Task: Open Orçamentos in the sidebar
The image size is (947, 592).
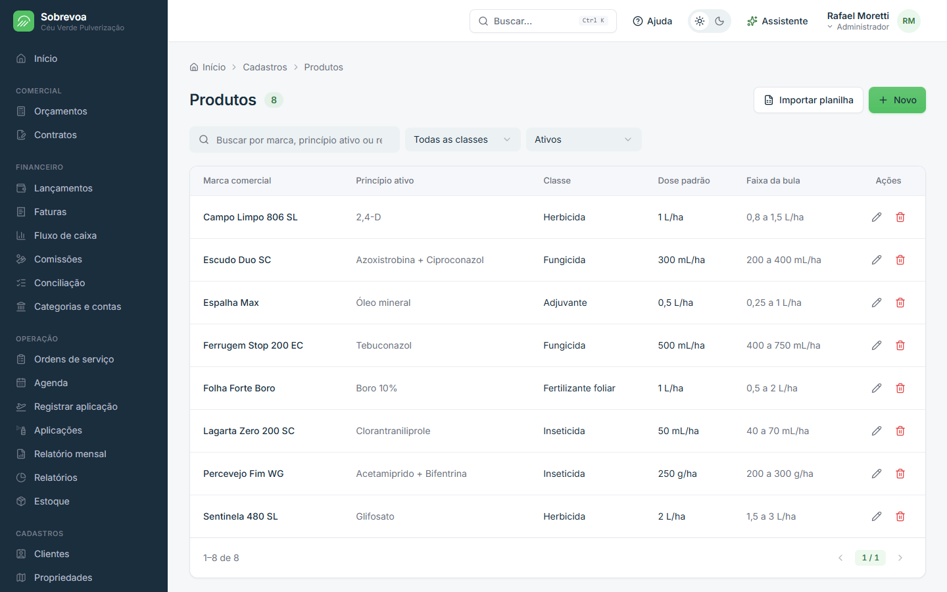Action: click(x=84, y=111)
